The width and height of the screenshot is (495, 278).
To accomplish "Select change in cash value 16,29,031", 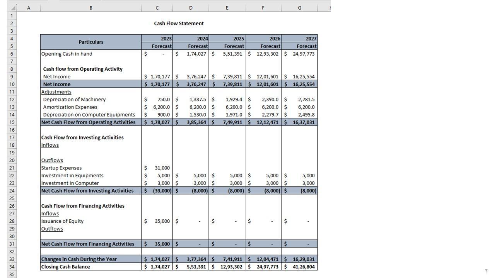I will pyautogui.click(x=299, y=259).
